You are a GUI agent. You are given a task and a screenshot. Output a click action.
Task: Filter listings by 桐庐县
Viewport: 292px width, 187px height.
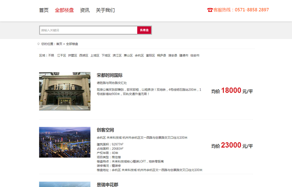pyautogui.click(x=161, y=55)
